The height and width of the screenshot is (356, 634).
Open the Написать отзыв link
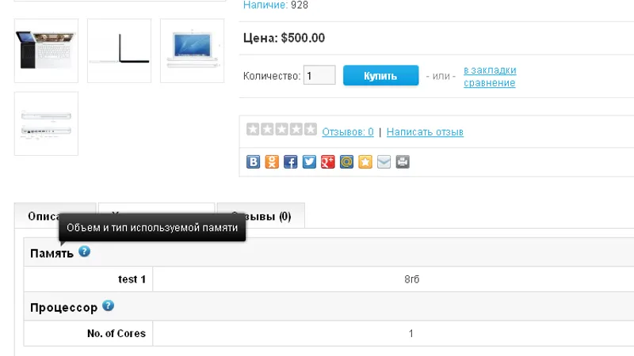tap(425, 132)
